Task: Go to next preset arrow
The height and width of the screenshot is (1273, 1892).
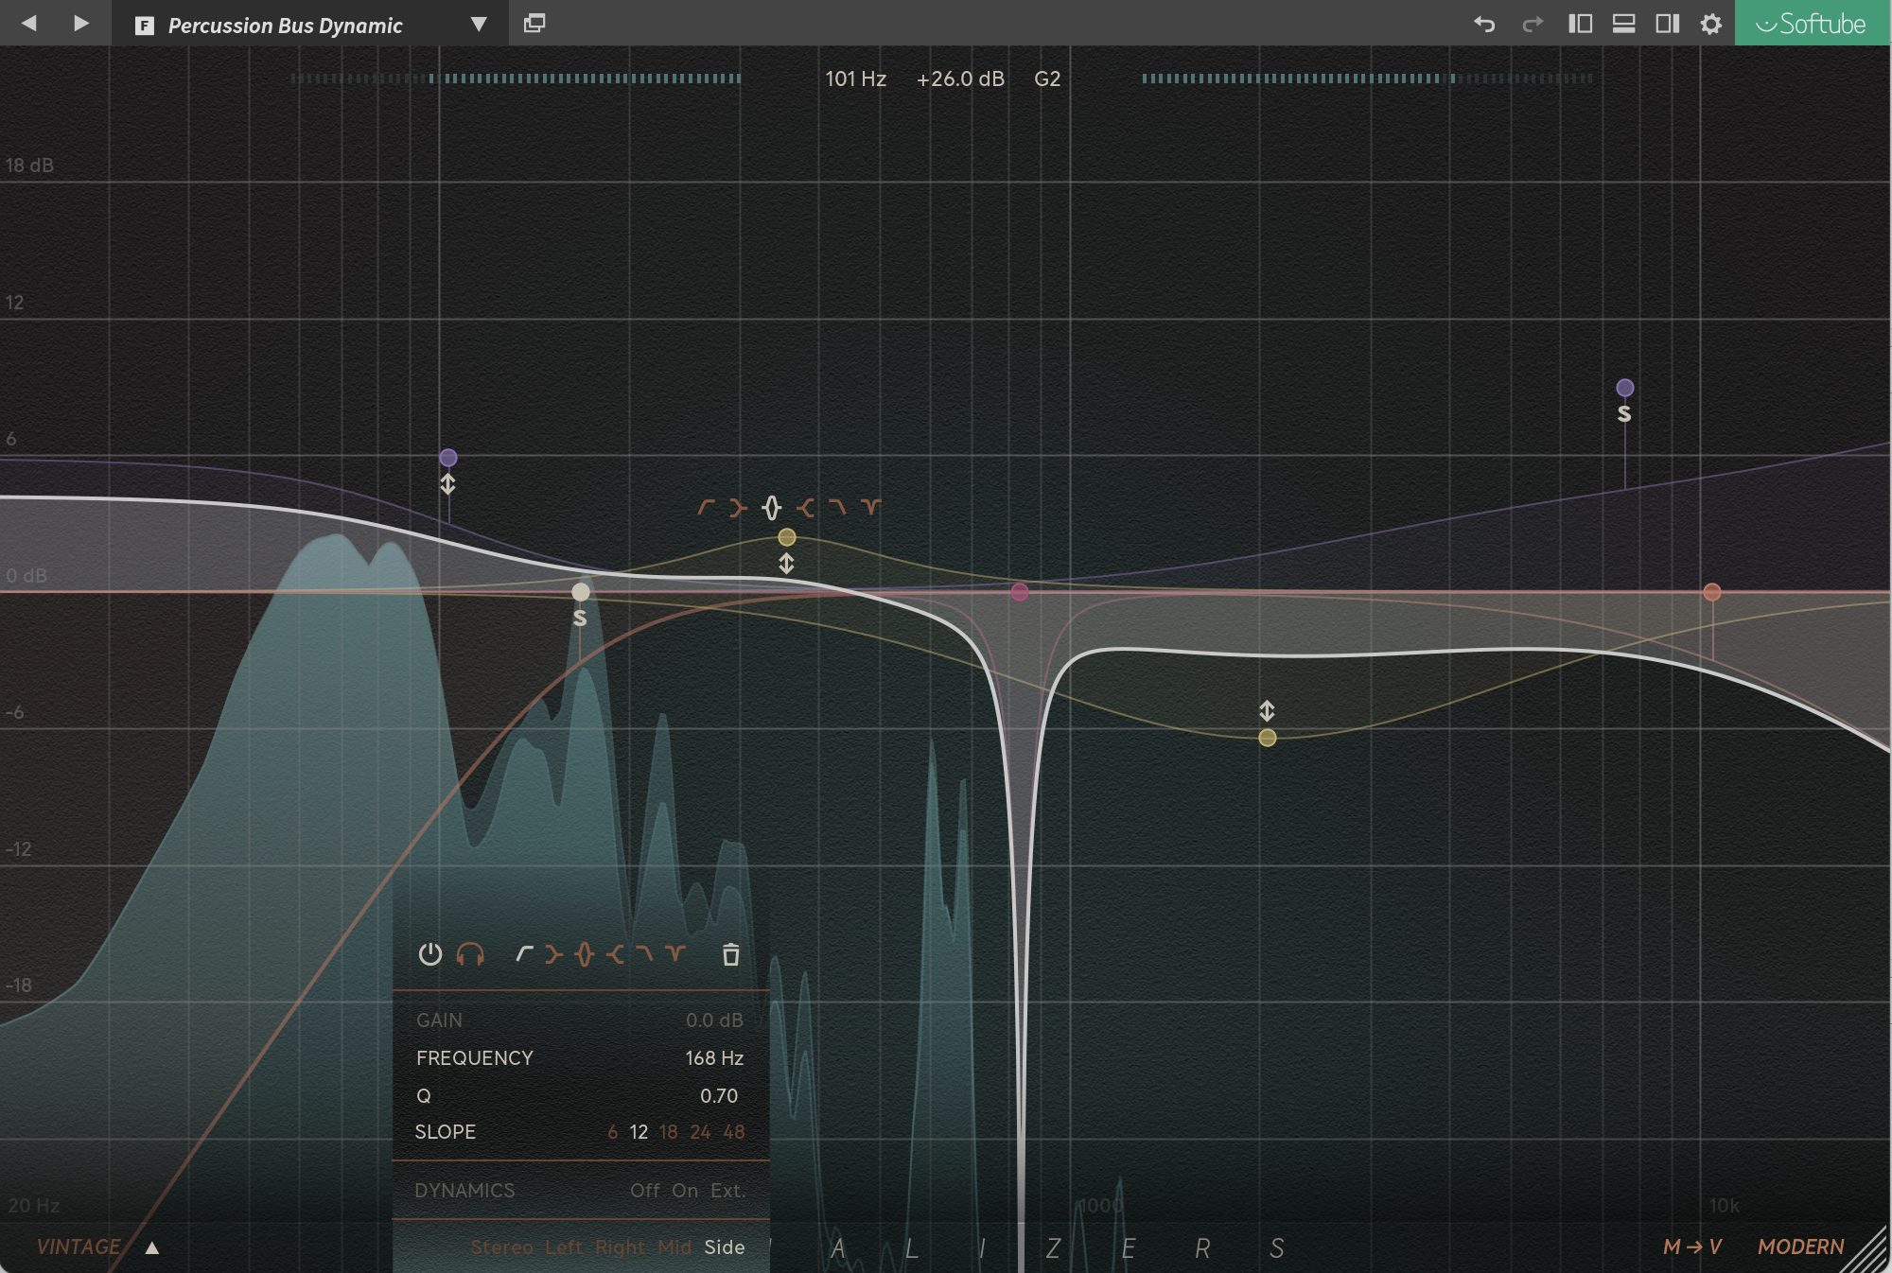Action: click(x=81, y=24)
